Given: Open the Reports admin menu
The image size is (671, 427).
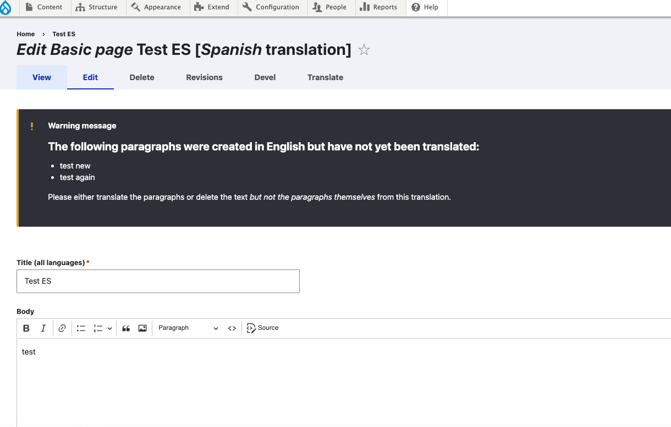Looking at the screenshot, I should click(380, 7).
